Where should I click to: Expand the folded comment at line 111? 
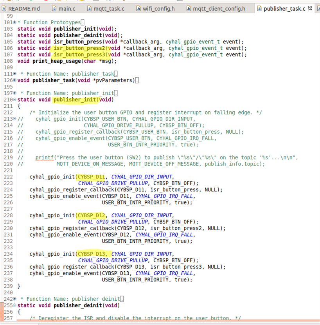14,74
